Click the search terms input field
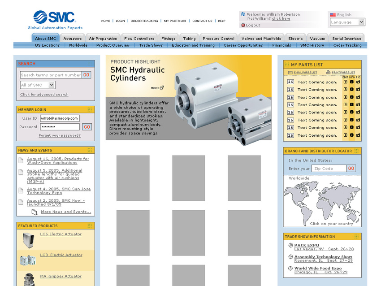Image resolution: width=381 pixels, height=286 pixels. point(51,75)
